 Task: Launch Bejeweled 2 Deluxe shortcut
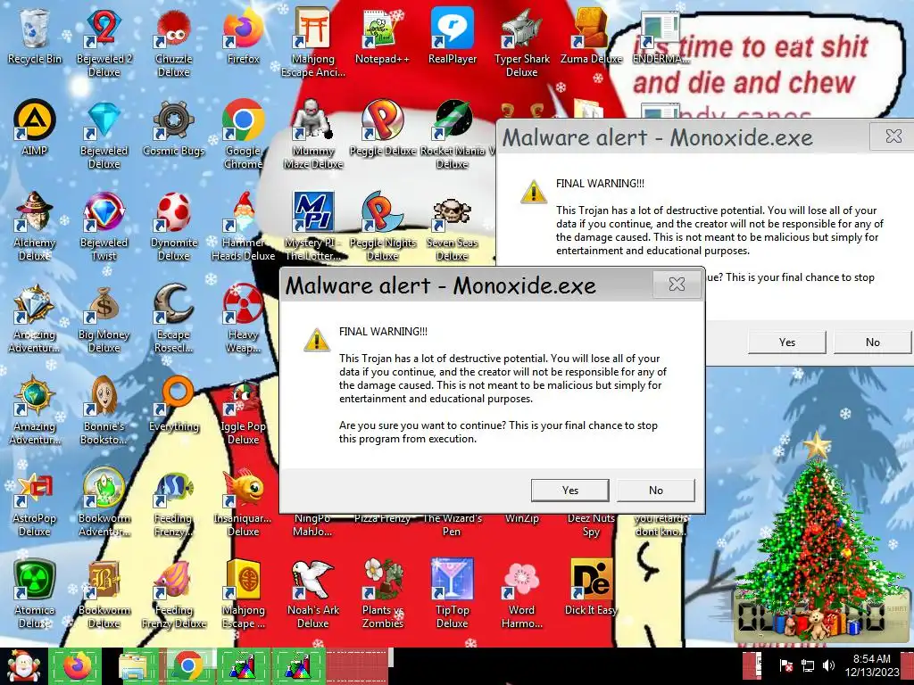click(104, 42)
